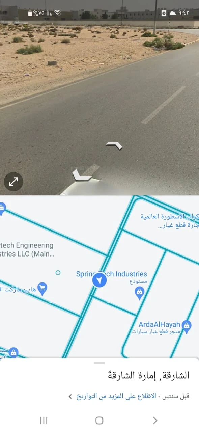Image resolution: width=199 pixels, height=432 pixels.
Task: Tap the bottom sheet drag handle
Action: point(99,363)
